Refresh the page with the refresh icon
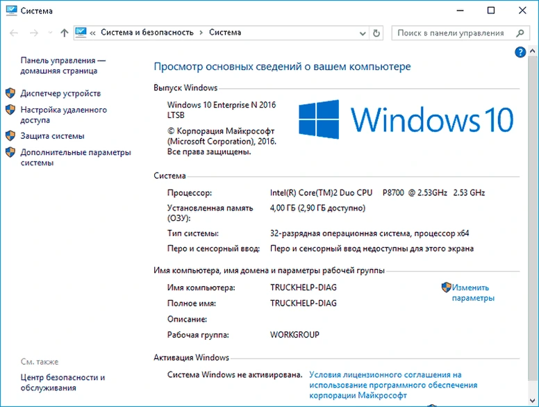 pyautogui.click(x=376, y=33)
